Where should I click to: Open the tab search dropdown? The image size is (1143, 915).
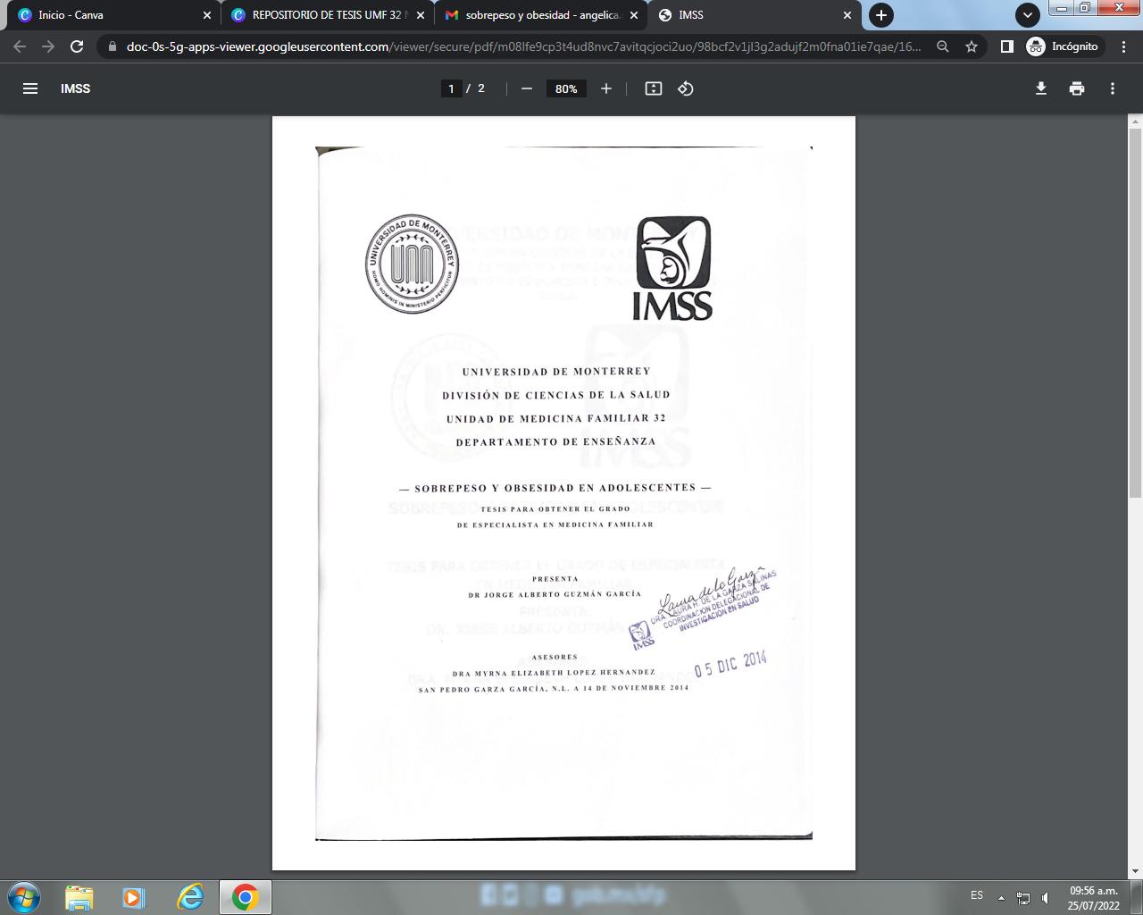click(1028, 15)
